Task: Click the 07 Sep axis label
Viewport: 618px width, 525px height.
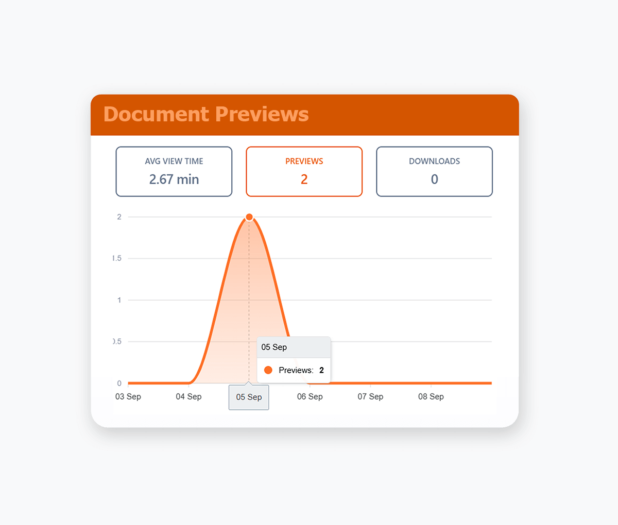Action: 370,396
